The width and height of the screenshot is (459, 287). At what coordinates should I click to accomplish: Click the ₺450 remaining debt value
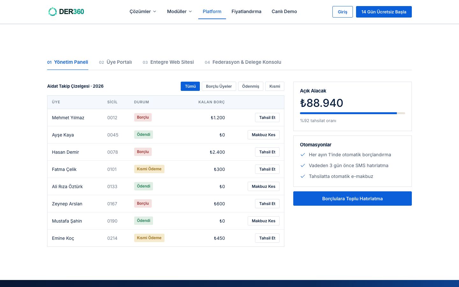pos(219,238)
